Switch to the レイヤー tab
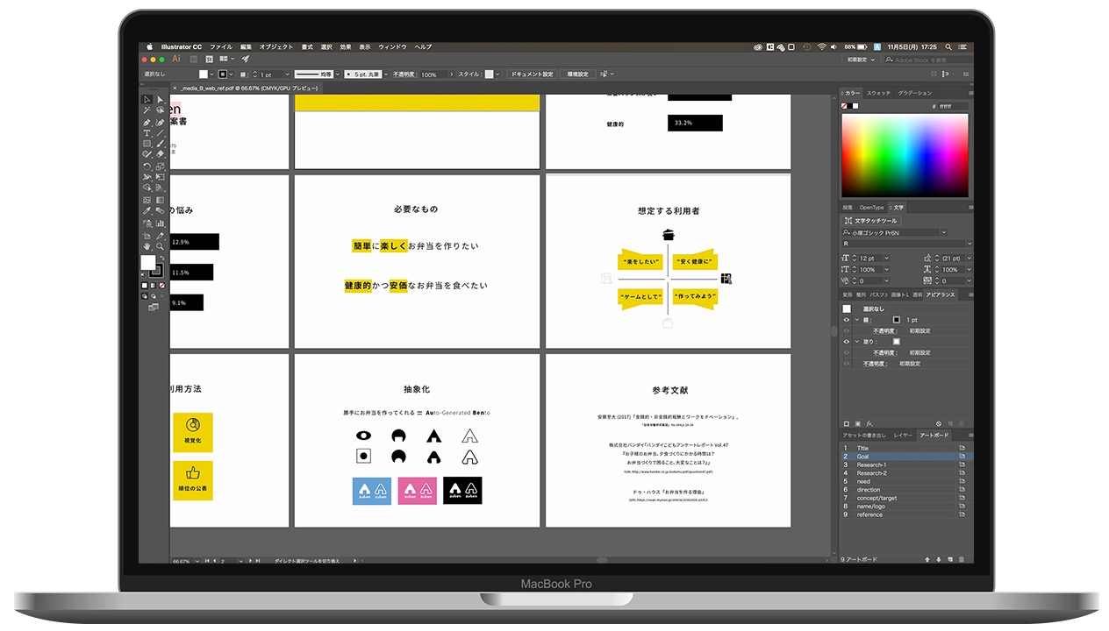The image size is (1109, 631). click(903, 435)
